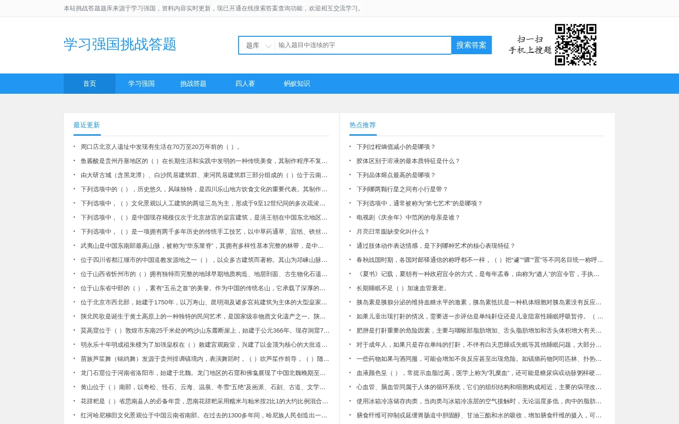The width and height of the screenshot is (679, 424).
Task: Open 胶体区别于溶液的最本质特征是什么？
Action: point(408,161)
